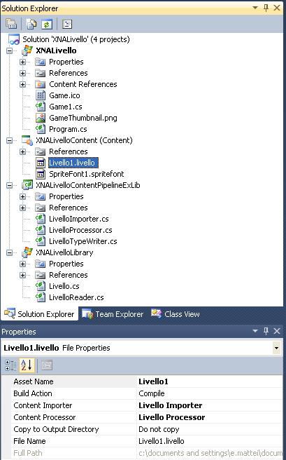Switch to the Class View tab

pyautogui.click(x=176, y=314)
